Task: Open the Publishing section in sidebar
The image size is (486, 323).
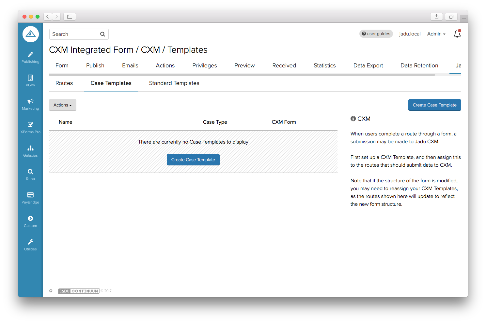Action: point(30,57)
